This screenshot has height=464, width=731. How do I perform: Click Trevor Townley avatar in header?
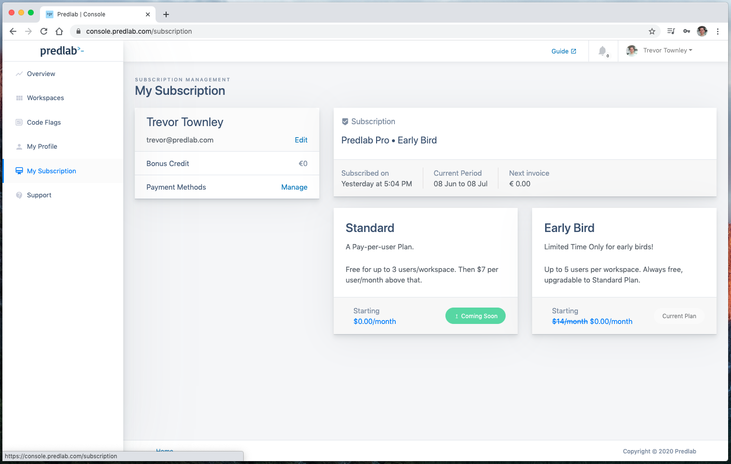coord(632,51)
